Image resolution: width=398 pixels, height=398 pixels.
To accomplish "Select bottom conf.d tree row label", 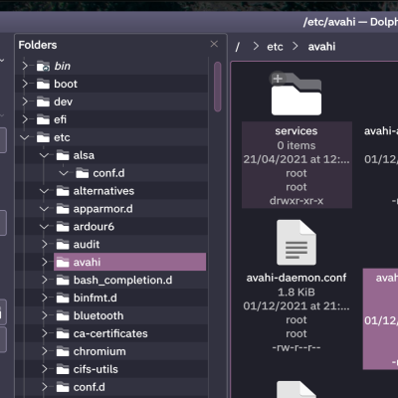I will [x=90, y=387].
